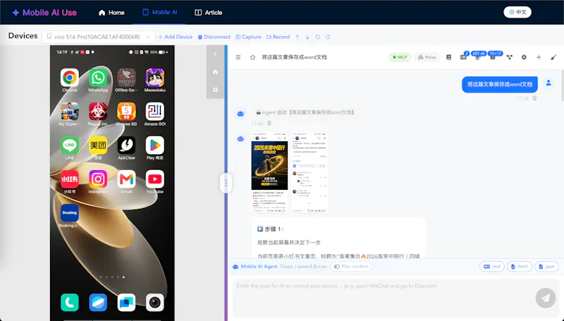Open the red Xiaohongshu app icon
This screenshot has height=321, width=564.
click(x=69, y=179)
